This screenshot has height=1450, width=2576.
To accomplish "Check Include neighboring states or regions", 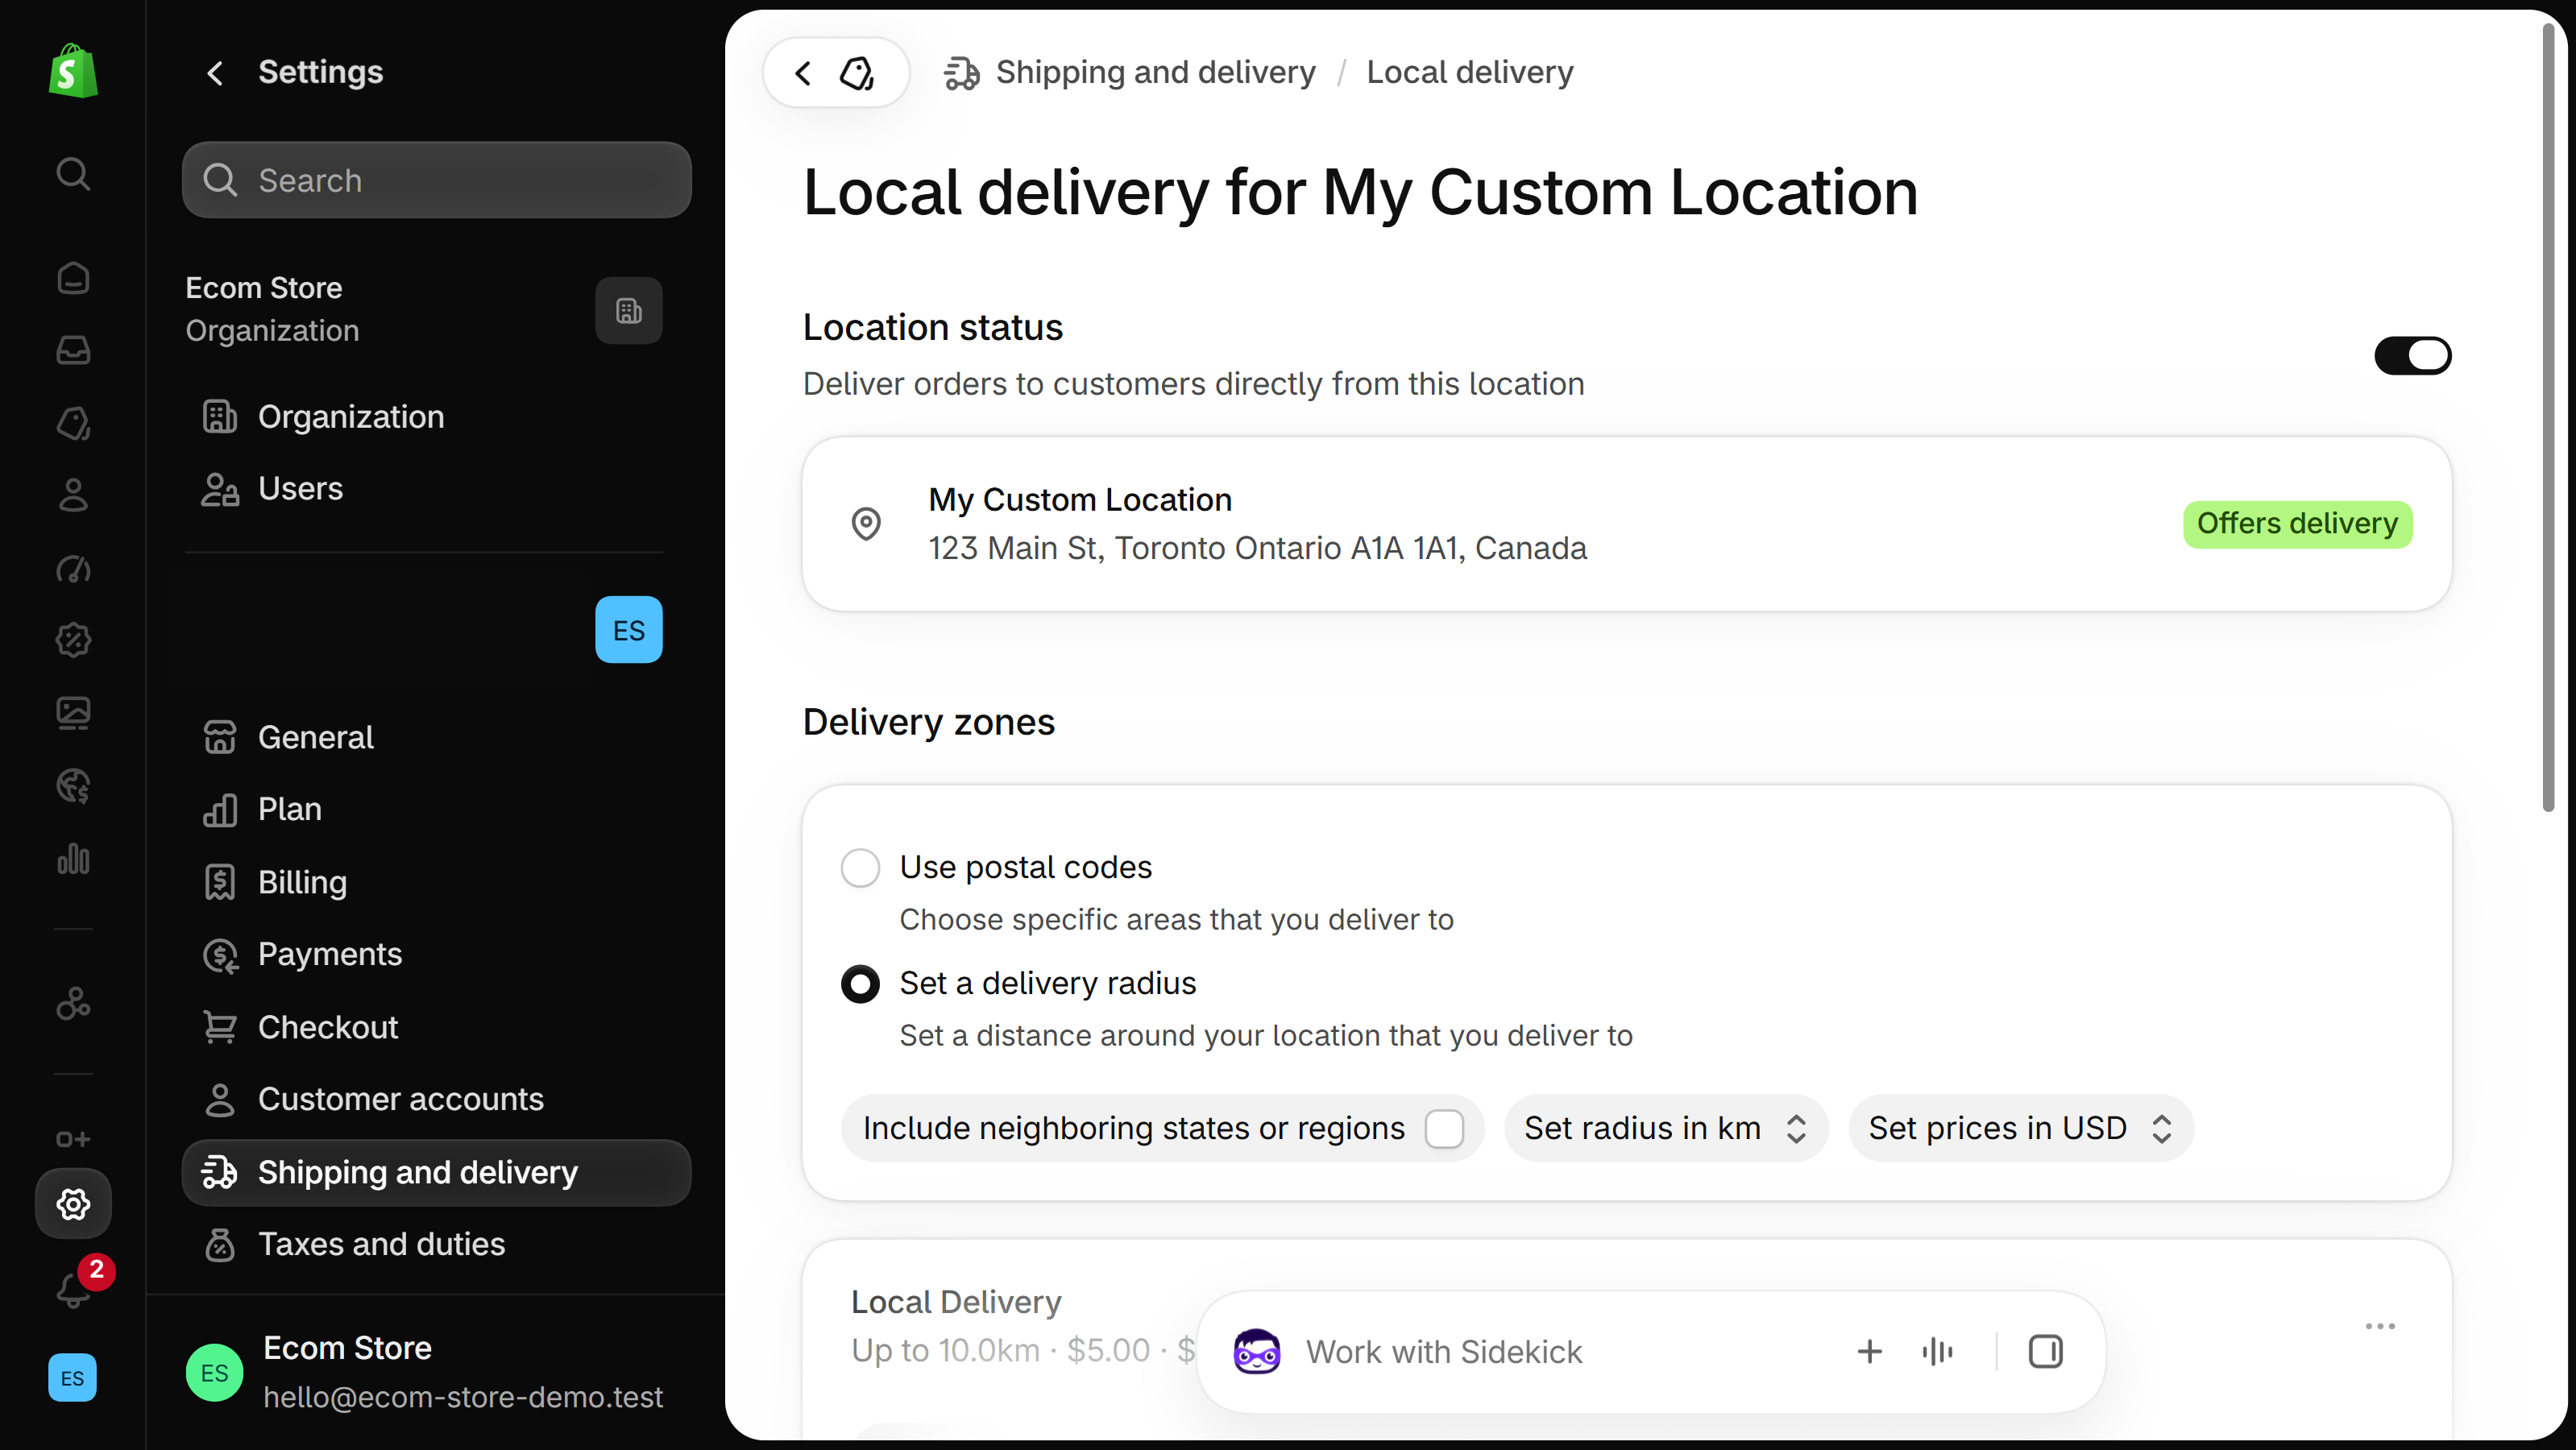I will coord(1444,1129).
